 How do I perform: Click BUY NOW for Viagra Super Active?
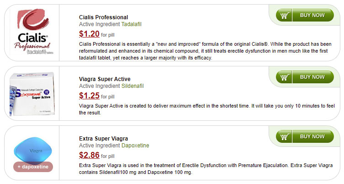(313, 77)
